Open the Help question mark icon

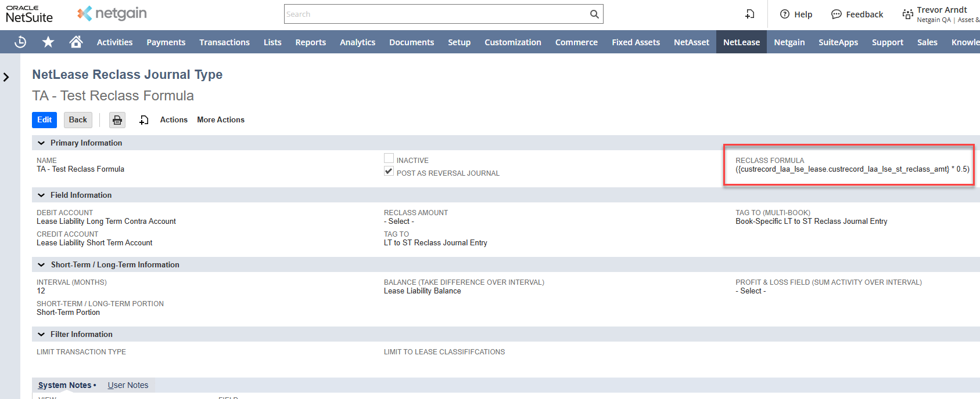point(785,14)
